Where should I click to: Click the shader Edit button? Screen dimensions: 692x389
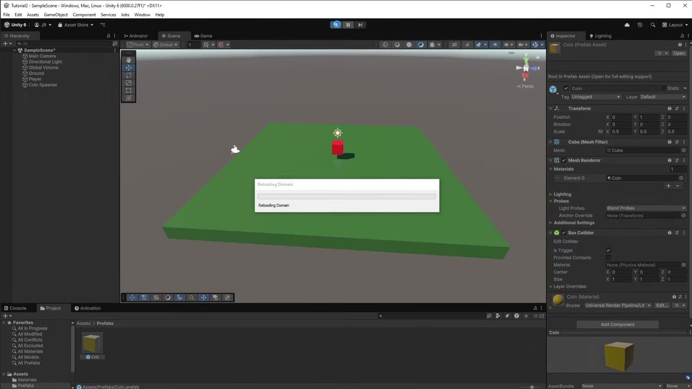[662, 305]
